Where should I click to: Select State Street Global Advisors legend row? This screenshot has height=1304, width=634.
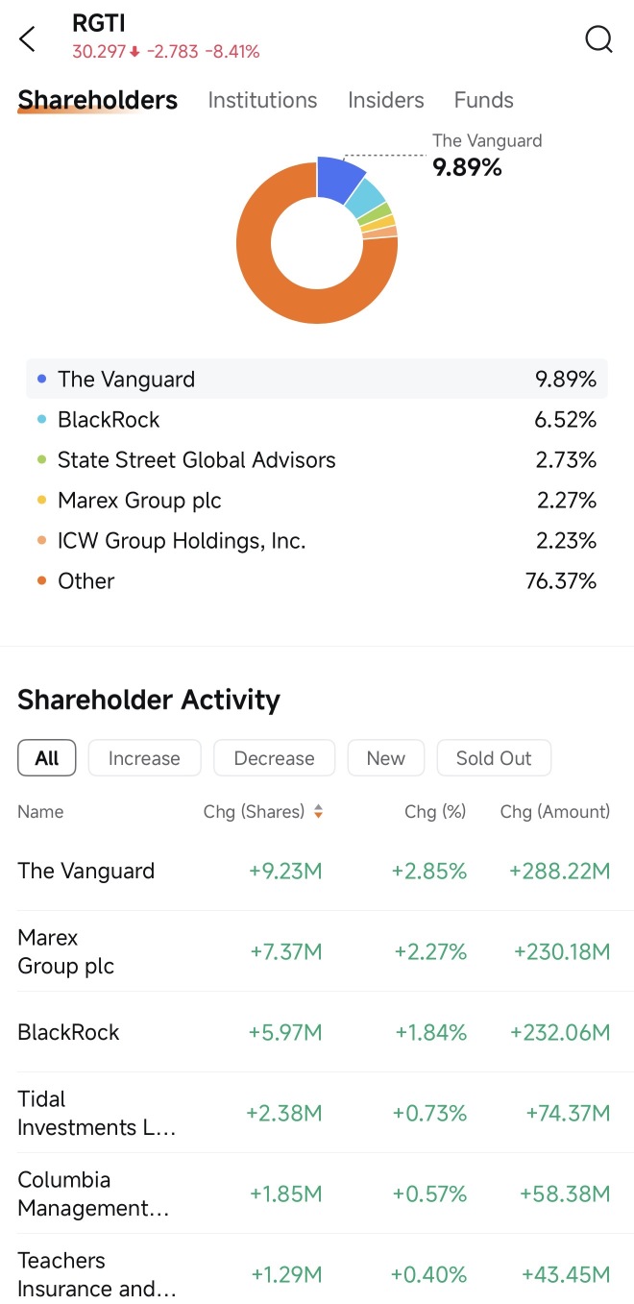(x=317, y=460)
